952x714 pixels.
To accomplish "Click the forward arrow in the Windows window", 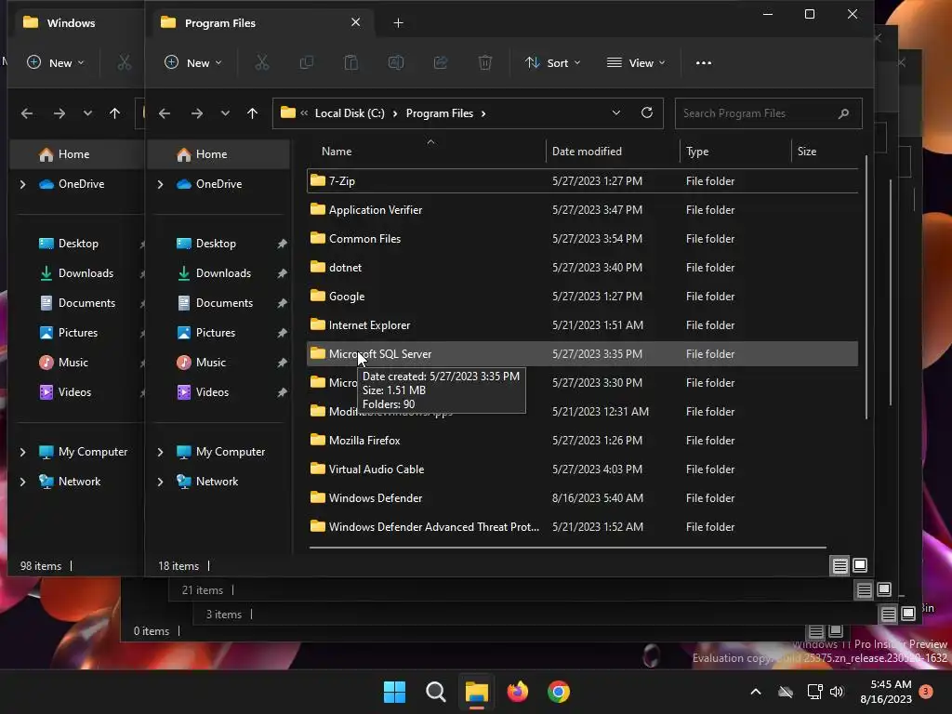I will pyautogui.click(x=59, y=112).
